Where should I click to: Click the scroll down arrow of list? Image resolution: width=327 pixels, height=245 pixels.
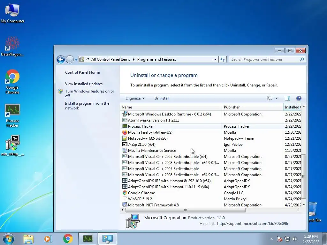coord(304,205)
